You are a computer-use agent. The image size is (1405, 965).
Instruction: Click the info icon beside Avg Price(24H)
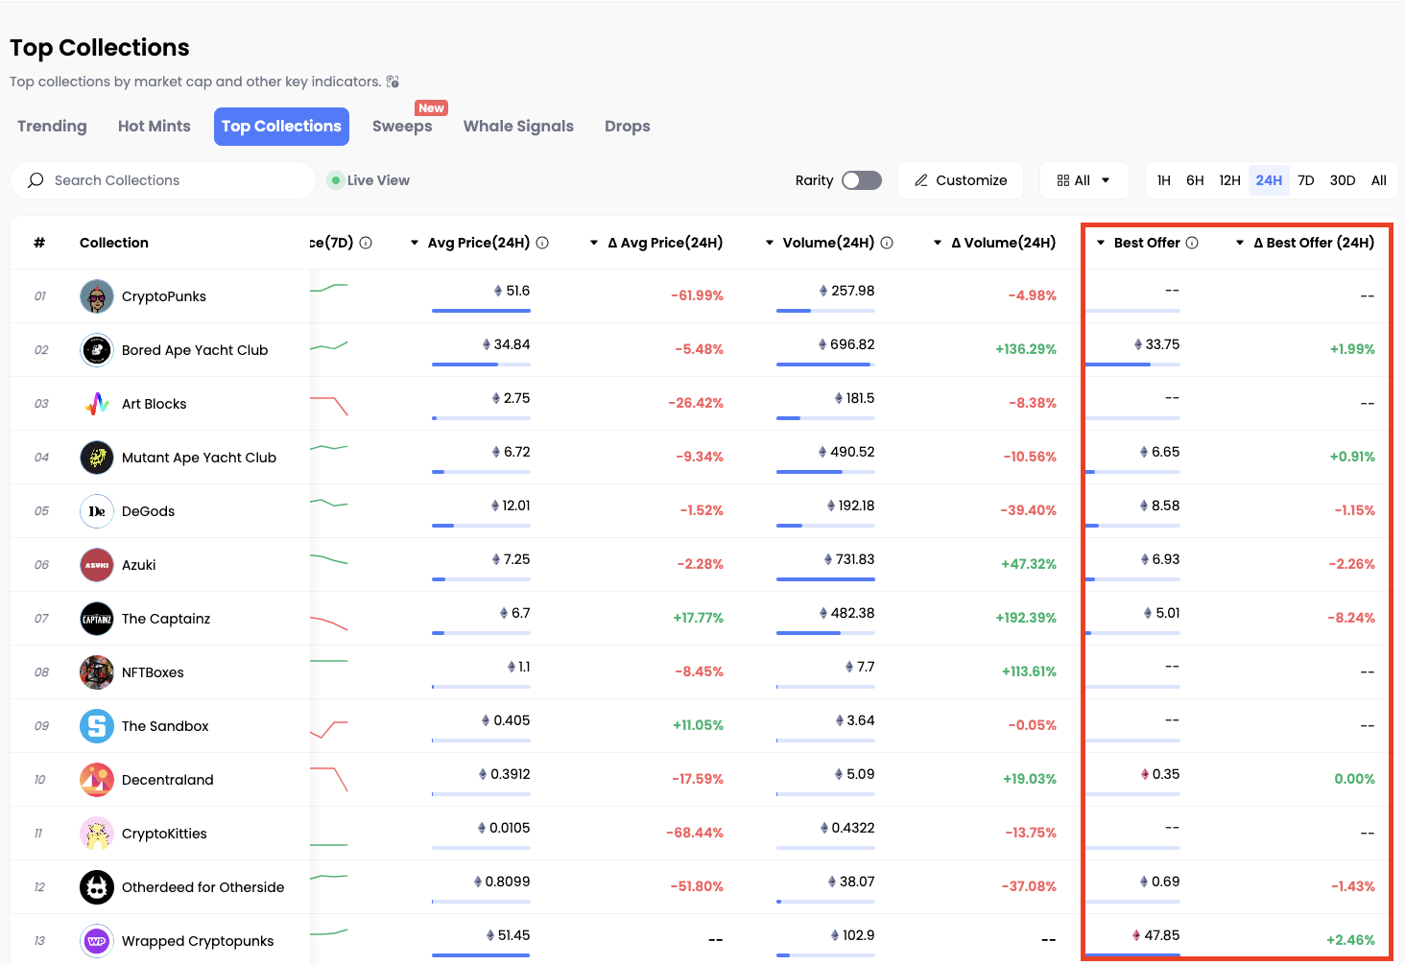coord(542,243)
